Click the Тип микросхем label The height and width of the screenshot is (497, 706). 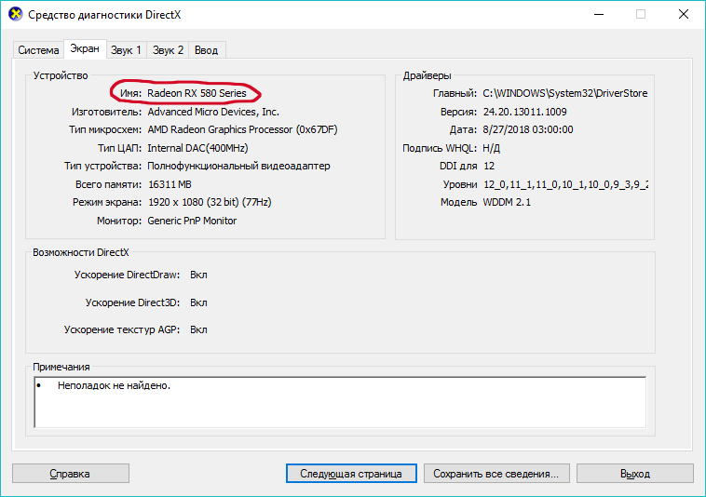[x=105, y=129]
